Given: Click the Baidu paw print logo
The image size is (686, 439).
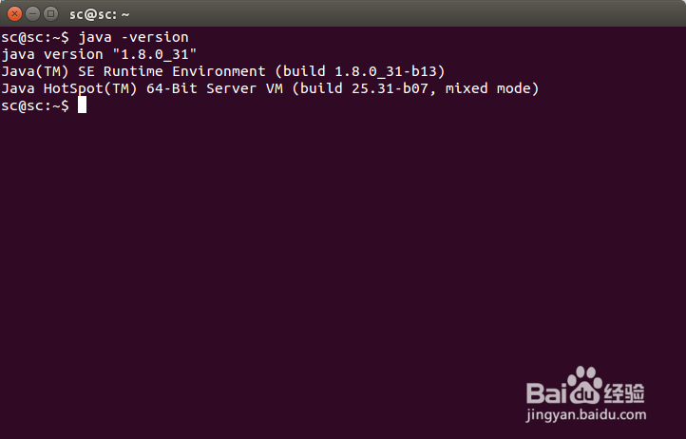Looking at the screenshot, I should coord(583,385).
